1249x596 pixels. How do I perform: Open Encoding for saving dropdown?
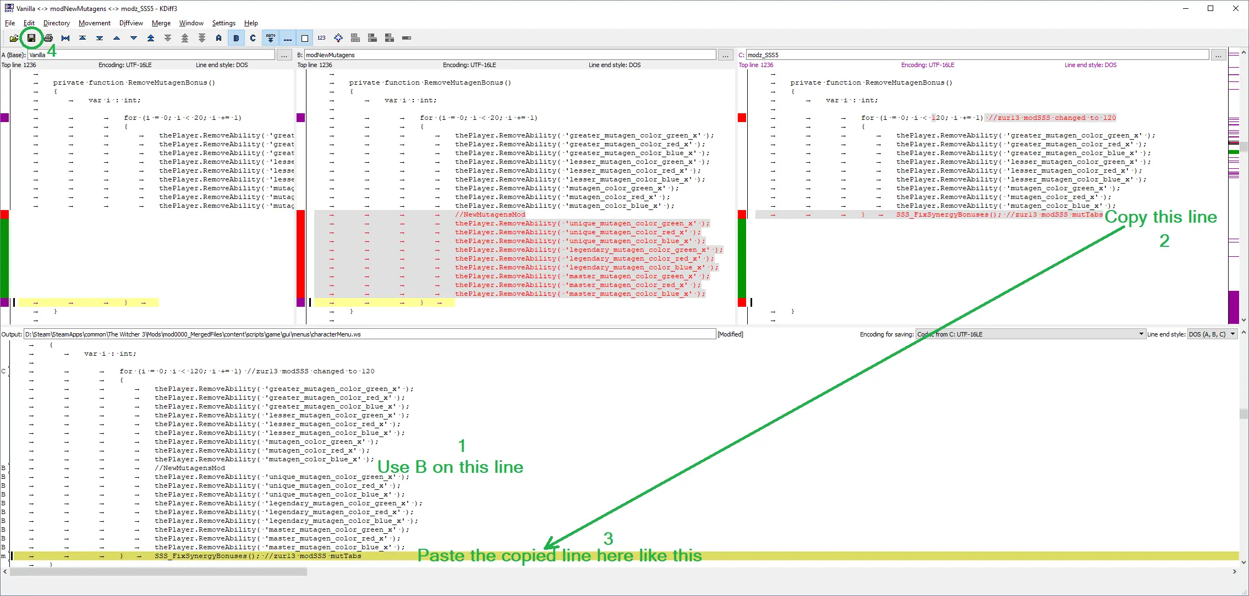coord(1030,334)
